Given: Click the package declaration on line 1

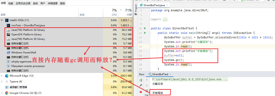Looking at the screenshot, I should tap(180, 10).
